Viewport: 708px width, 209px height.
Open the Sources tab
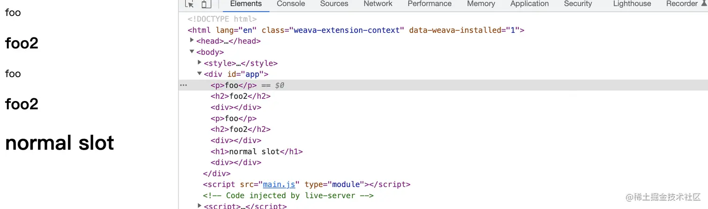pos(334,4)
